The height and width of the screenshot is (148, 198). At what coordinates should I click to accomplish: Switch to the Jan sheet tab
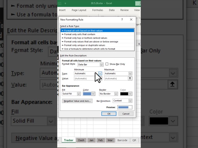coord(91,140)
